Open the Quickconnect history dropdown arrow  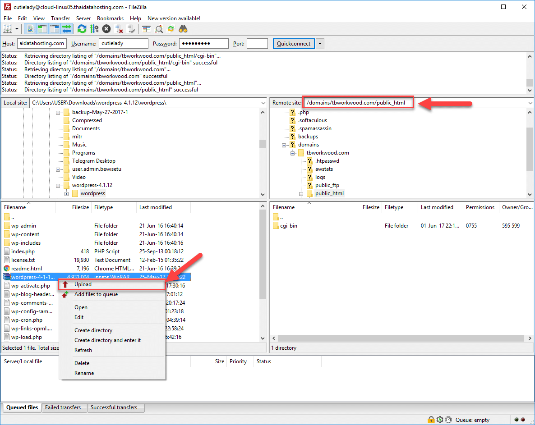point(320,44)
